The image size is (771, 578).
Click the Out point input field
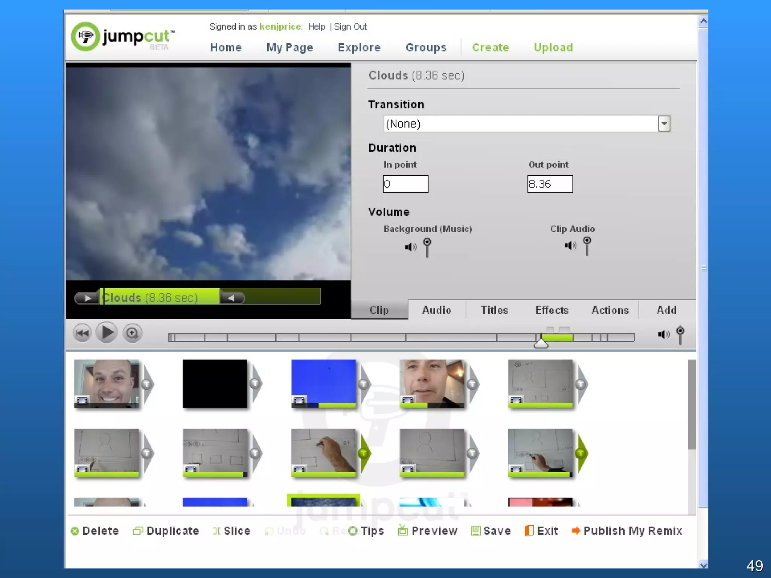(x=550, y=184)
